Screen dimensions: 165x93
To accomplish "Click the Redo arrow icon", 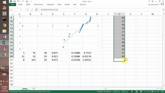I will (23, 1).
